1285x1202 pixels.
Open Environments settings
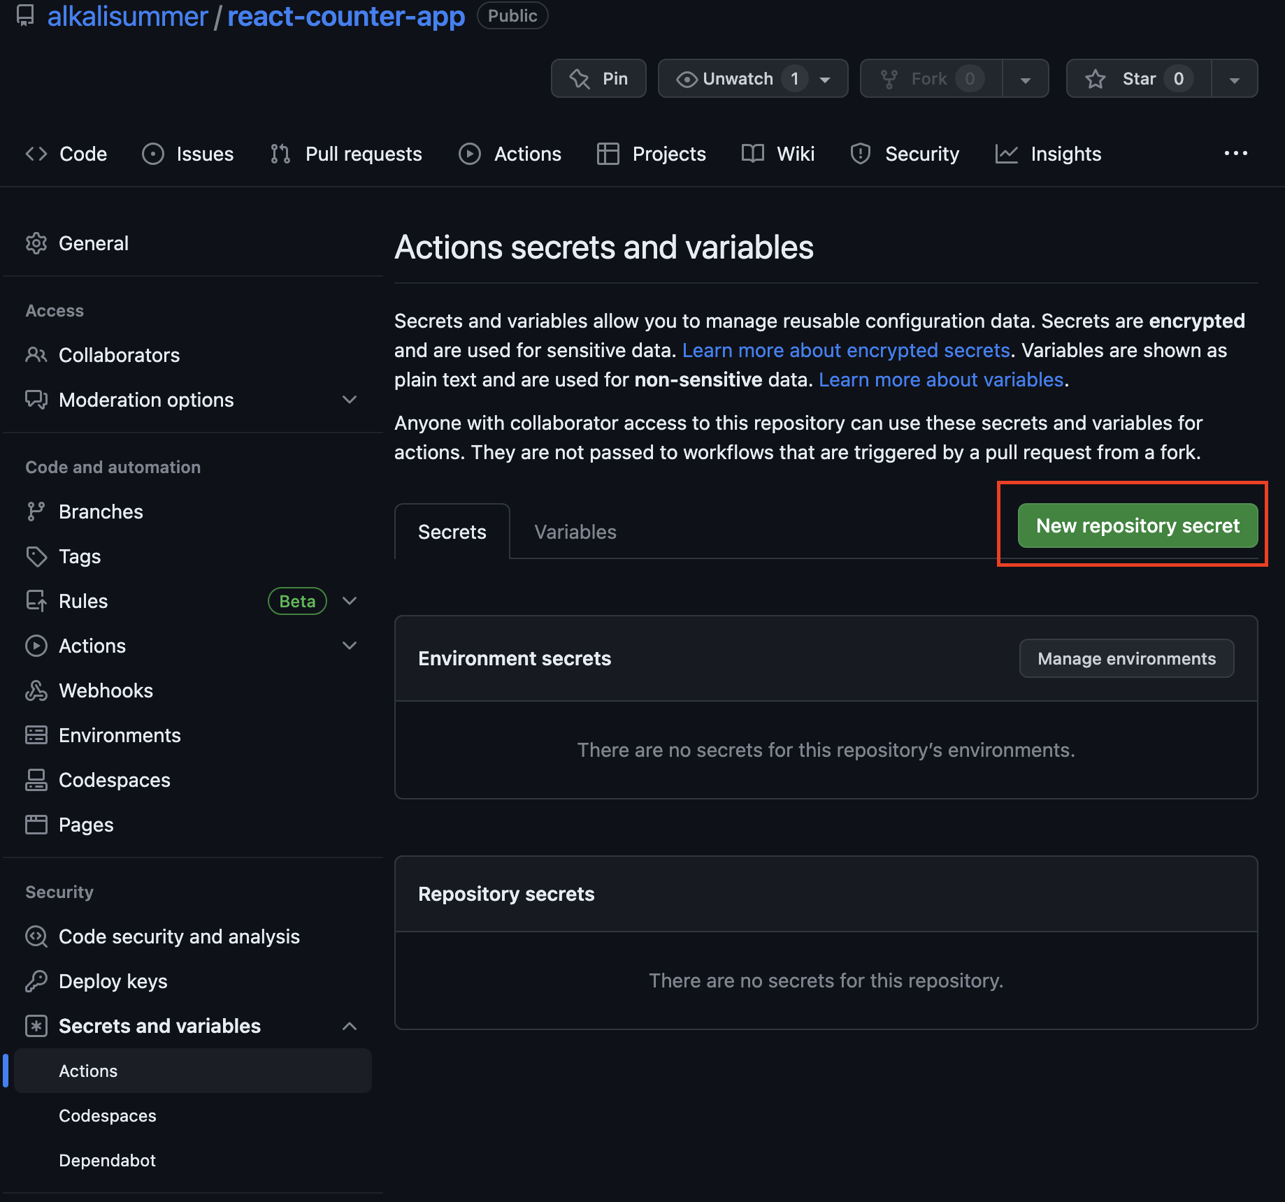[193, 735]
